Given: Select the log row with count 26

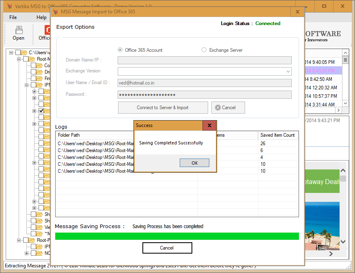Looking at the screenshot, I should (177, 144).
